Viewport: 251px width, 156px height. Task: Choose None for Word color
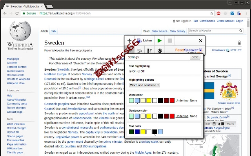[x=193, y=101]
